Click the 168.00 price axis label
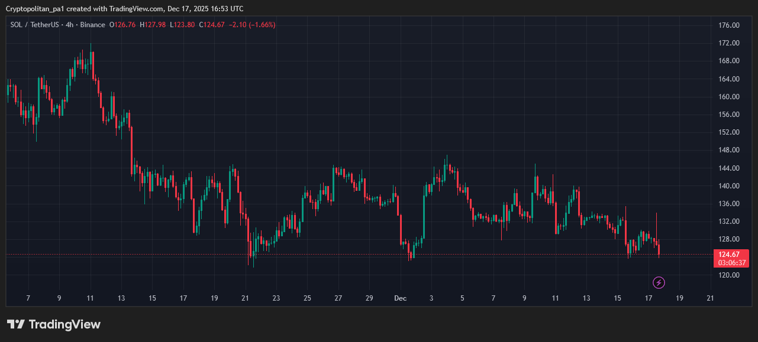The width and height of the screenshot is (758, 342). [728, 61]
